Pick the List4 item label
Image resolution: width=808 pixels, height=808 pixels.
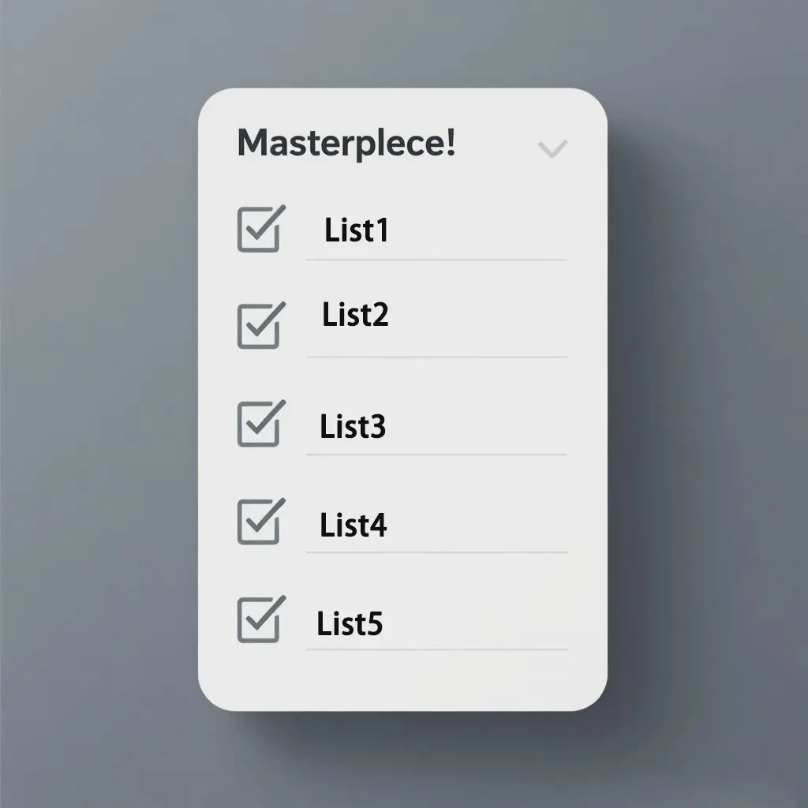(353, 525)
